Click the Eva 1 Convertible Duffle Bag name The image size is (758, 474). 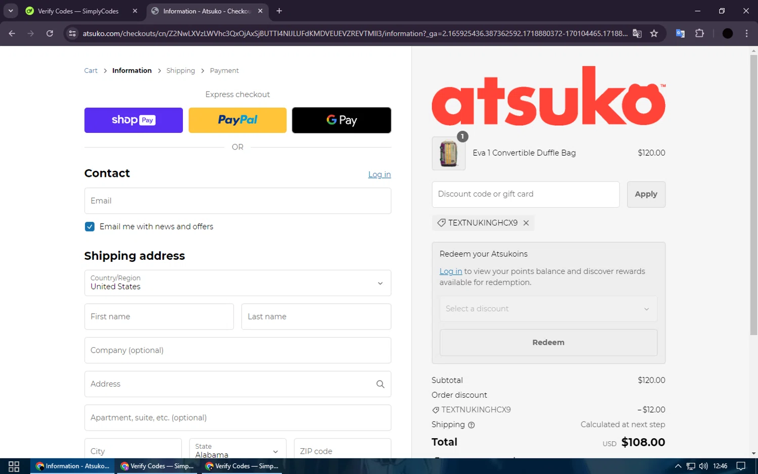(x=524, y=153)
